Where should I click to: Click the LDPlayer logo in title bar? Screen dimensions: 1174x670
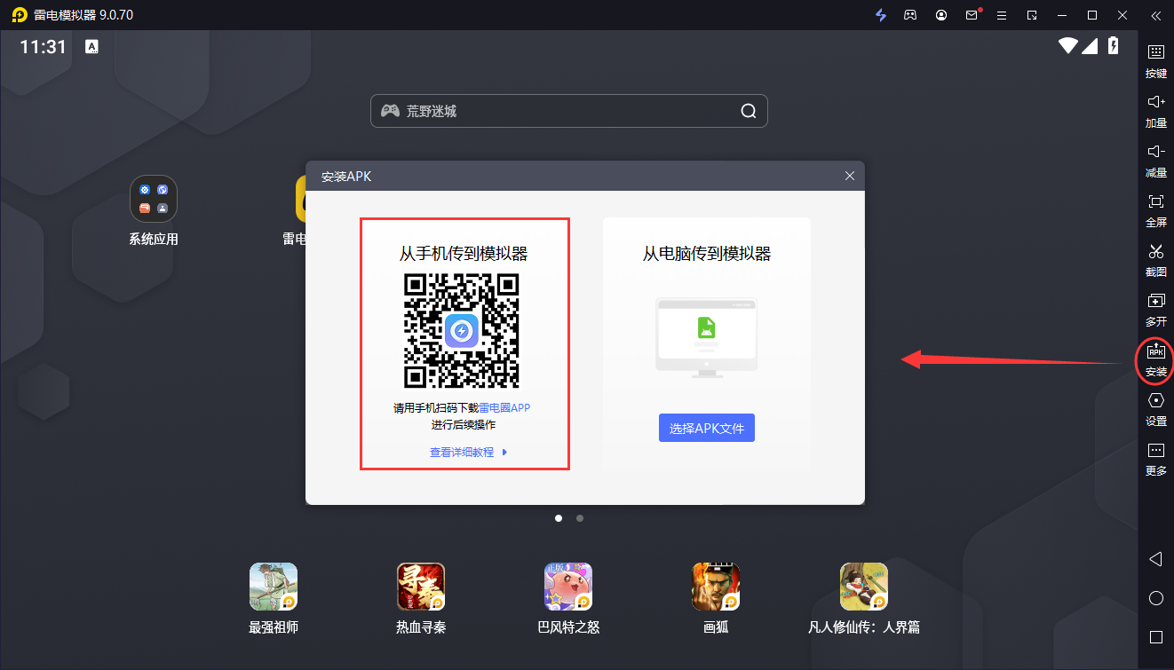coord(19,15)
